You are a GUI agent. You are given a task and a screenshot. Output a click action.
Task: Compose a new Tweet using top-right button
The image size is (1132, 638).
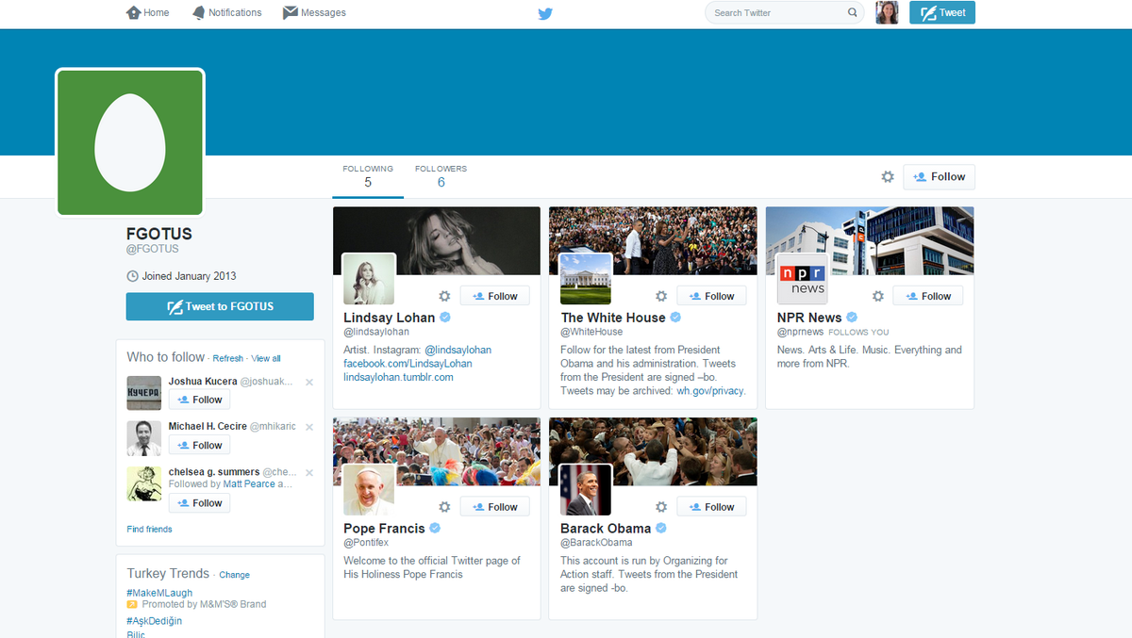click(x=942, y=12)
